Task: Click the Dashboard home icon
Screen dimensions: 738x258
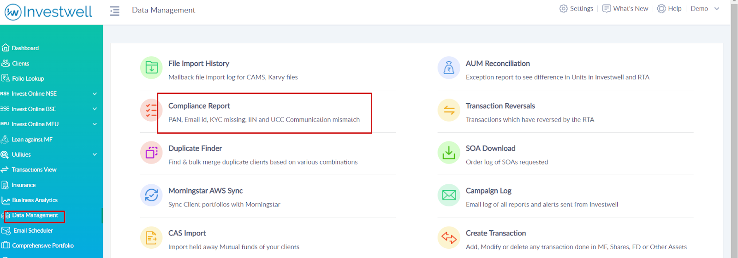Action: pyautogui.click(x=6, y=47)
